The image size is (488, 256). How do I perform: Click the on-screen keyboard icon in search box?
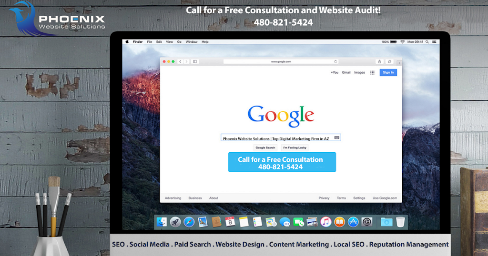[x=336, y=138]
